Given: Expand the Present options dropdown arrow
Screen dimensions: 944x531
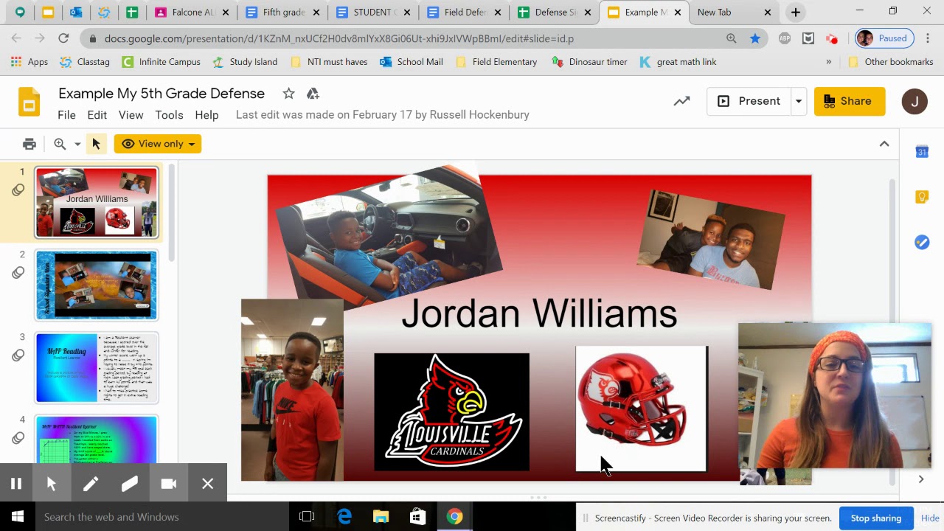Looking at the screenshot, I should click(x=798, y=101).
